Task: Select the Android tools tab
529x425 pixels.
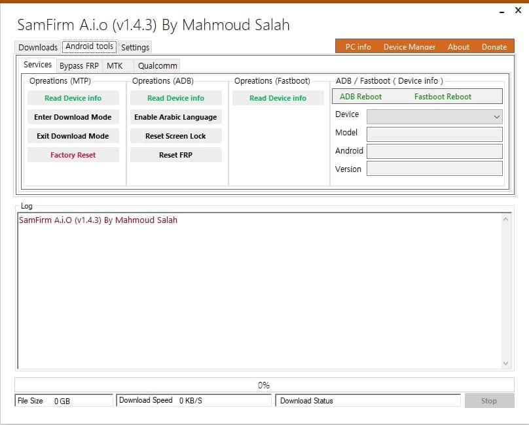Action: click(x=90, y=46)
